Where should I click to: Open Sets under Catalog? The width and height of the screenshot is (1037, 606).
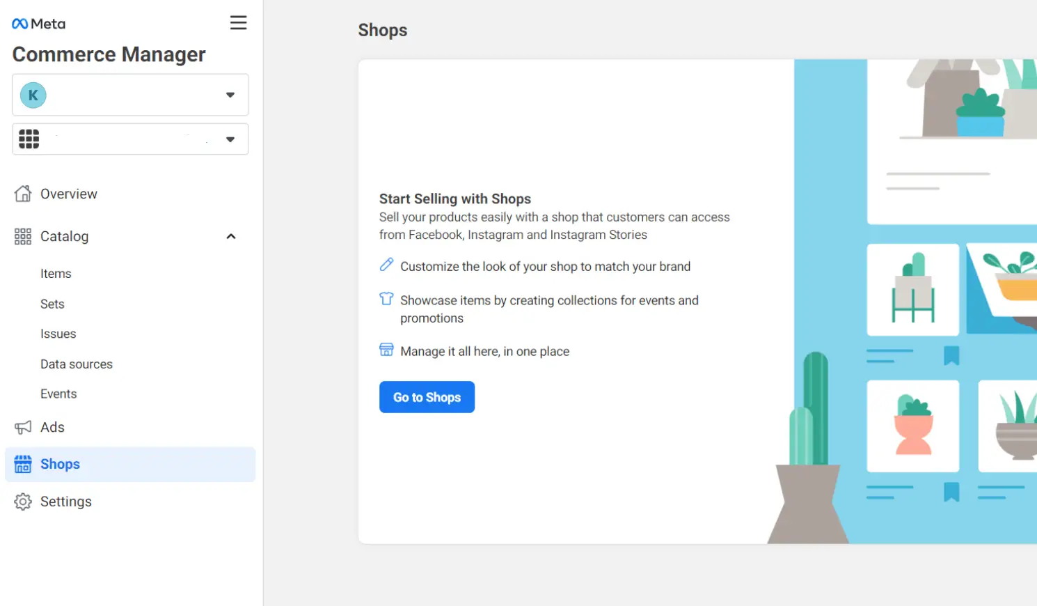pos(52,304)
